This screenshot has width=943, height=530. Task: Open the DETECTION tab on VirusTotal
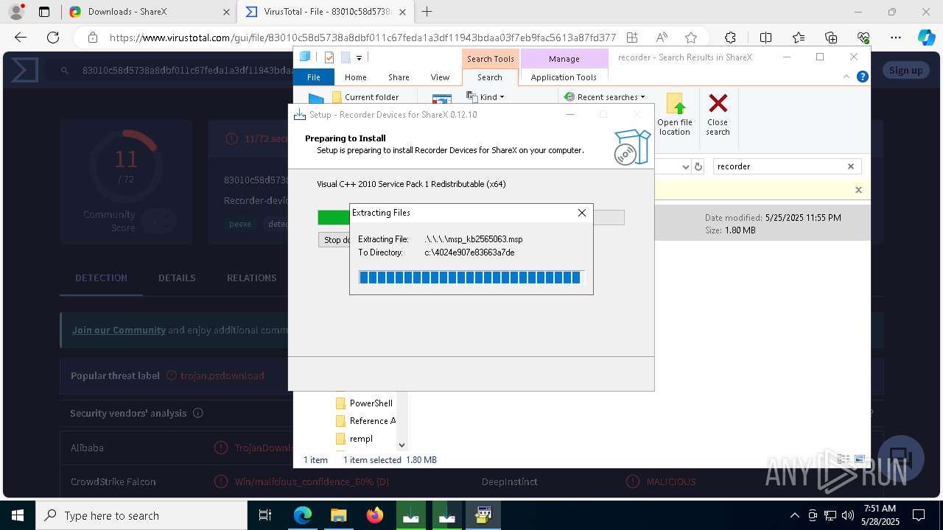[x=101, y=278]
